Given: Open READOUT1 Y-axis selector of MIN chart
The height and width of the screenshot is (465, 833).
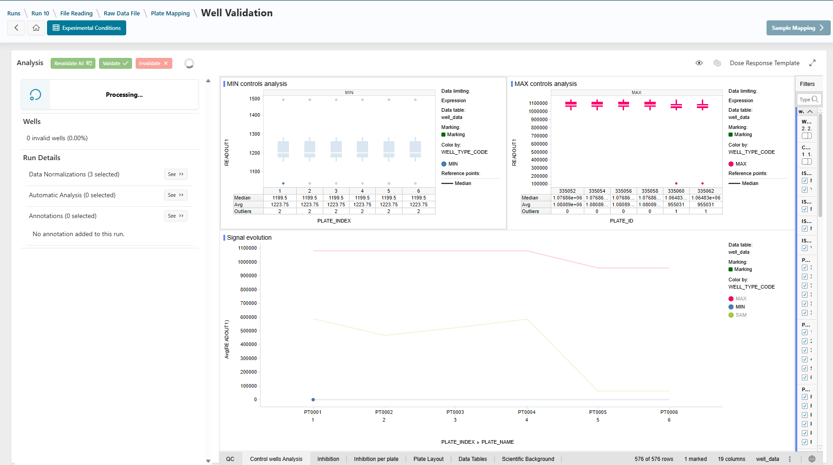Looking at the screenshot, I should click(227, 152).
